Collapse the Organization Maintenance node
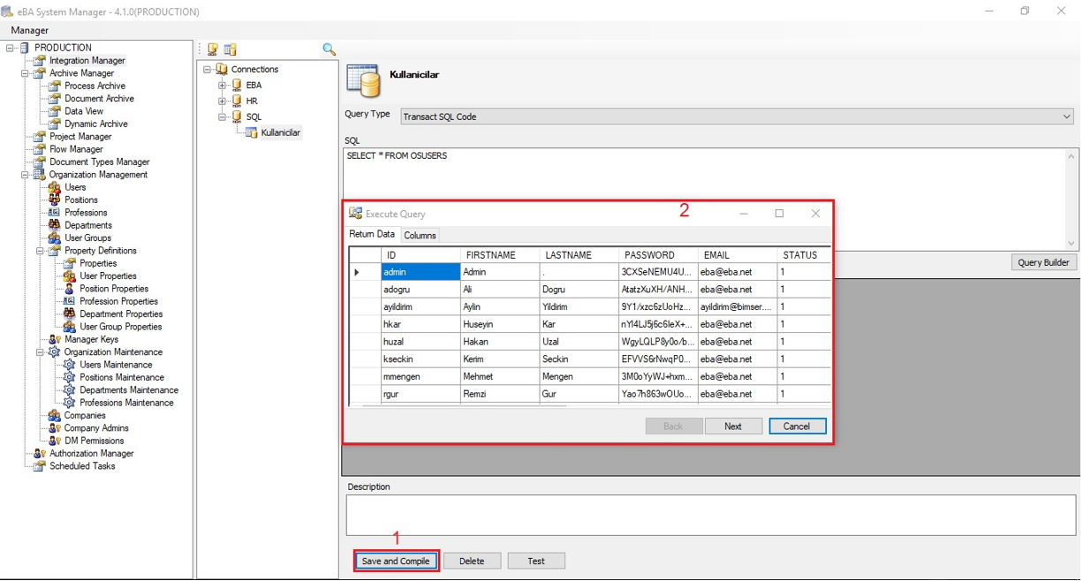This screenshot has height=581, width=1083. click(41, 352)
